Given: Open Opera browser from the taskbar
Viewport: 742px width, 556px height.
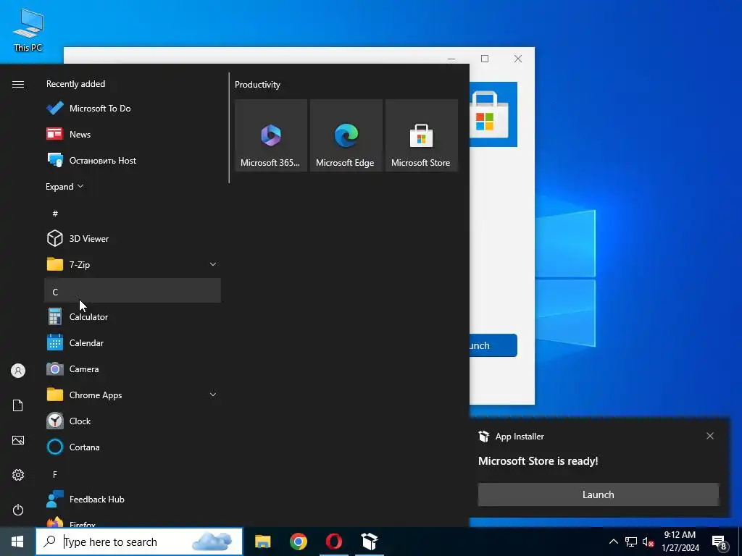Looking at the screenshot, I should click(333, 542).
